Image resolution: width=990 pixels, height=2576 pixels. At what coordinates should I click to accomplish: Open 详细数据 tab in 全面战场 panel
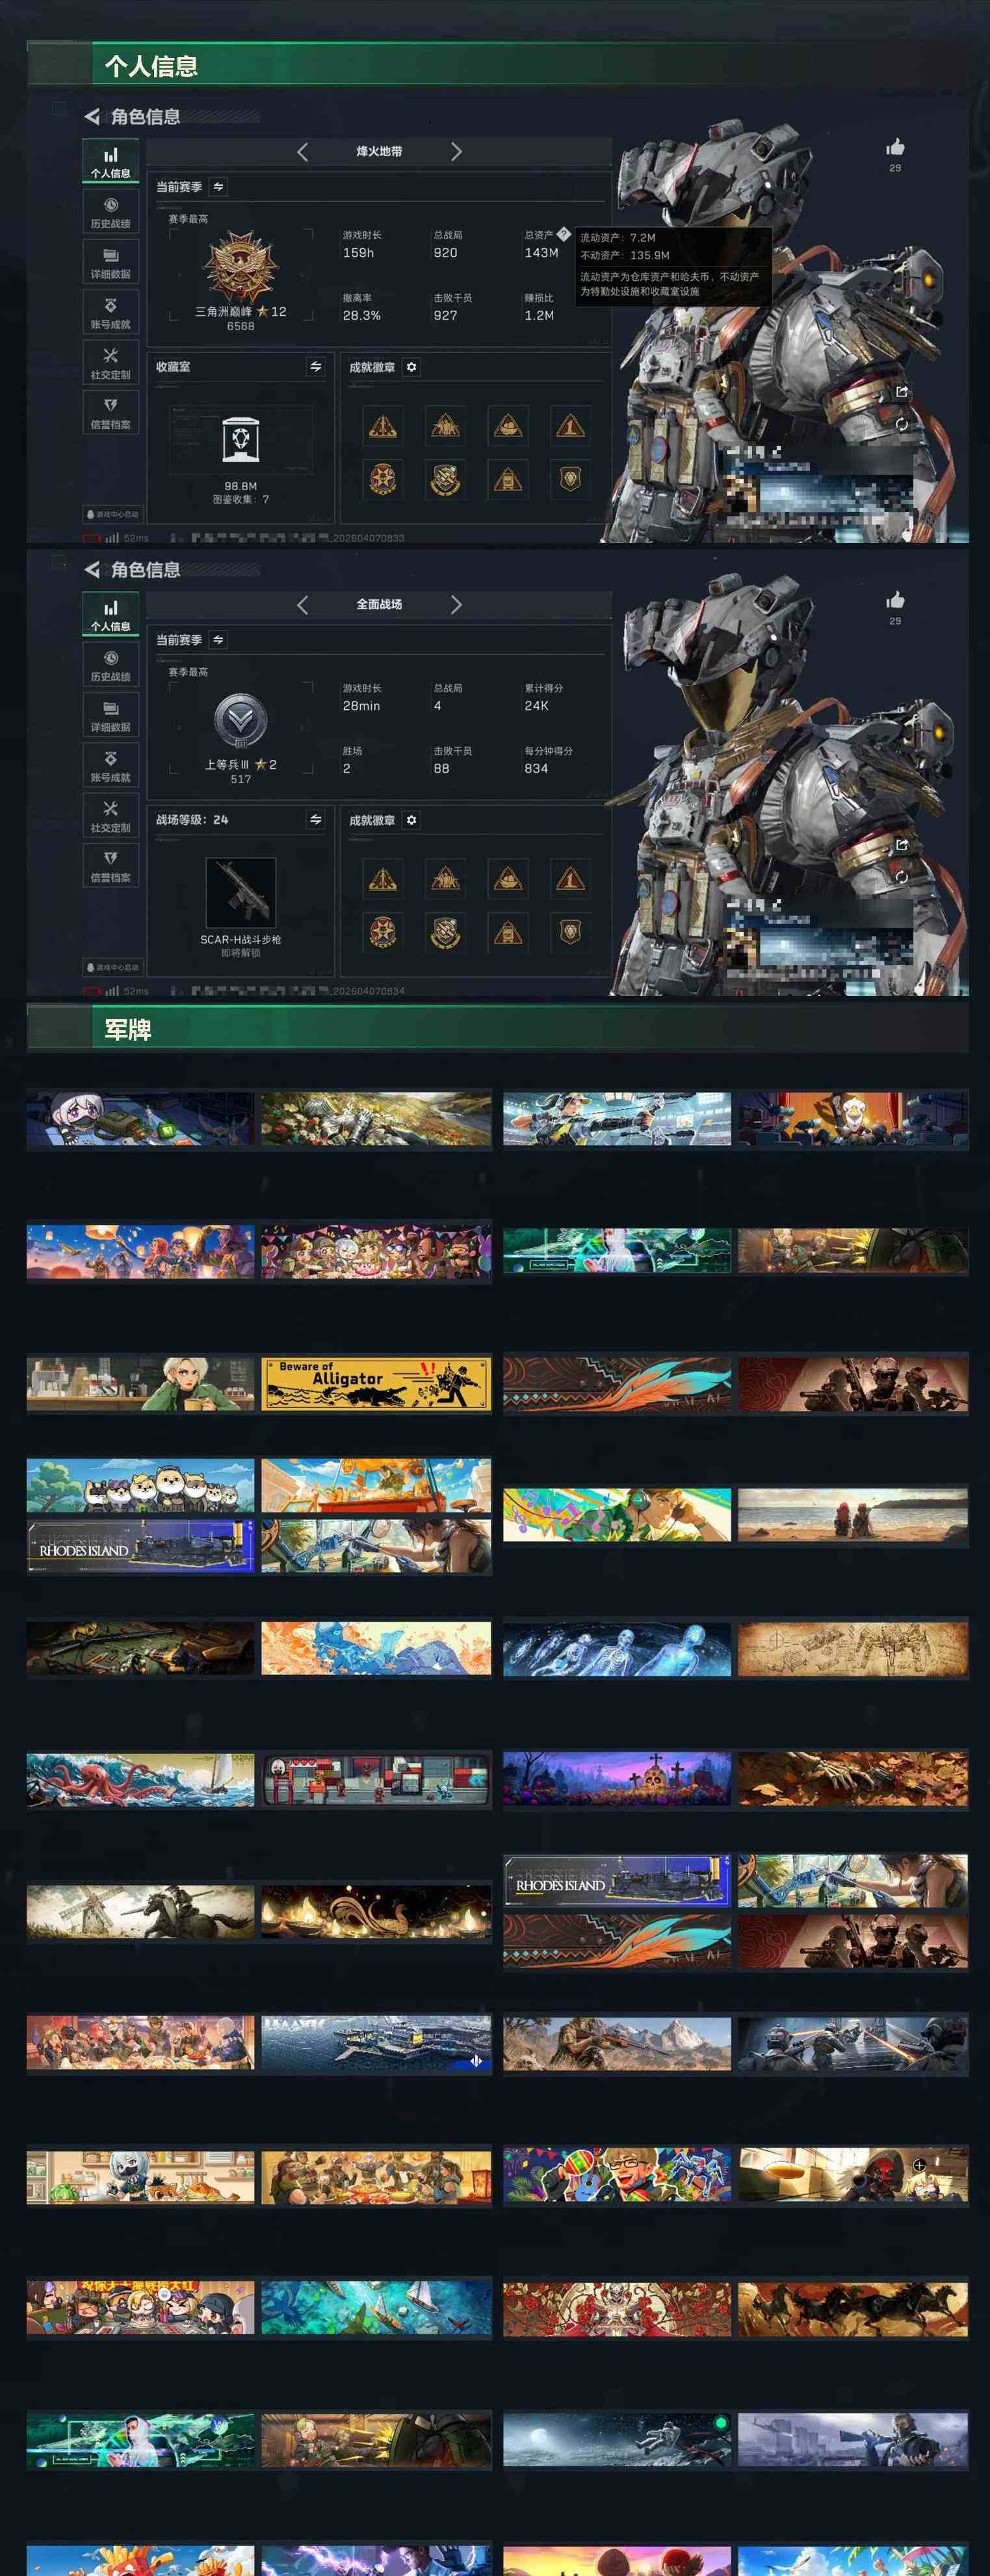(x=111, y=716)
